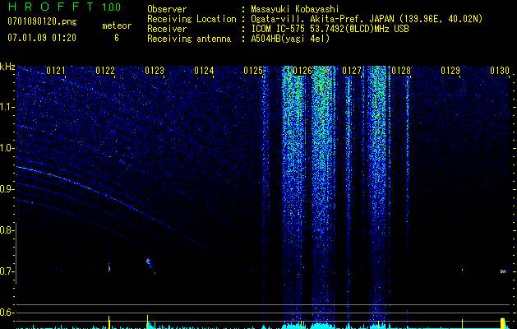Click the 0.8 kHz axis label
517x329 pixels.
tap(7, 230)
